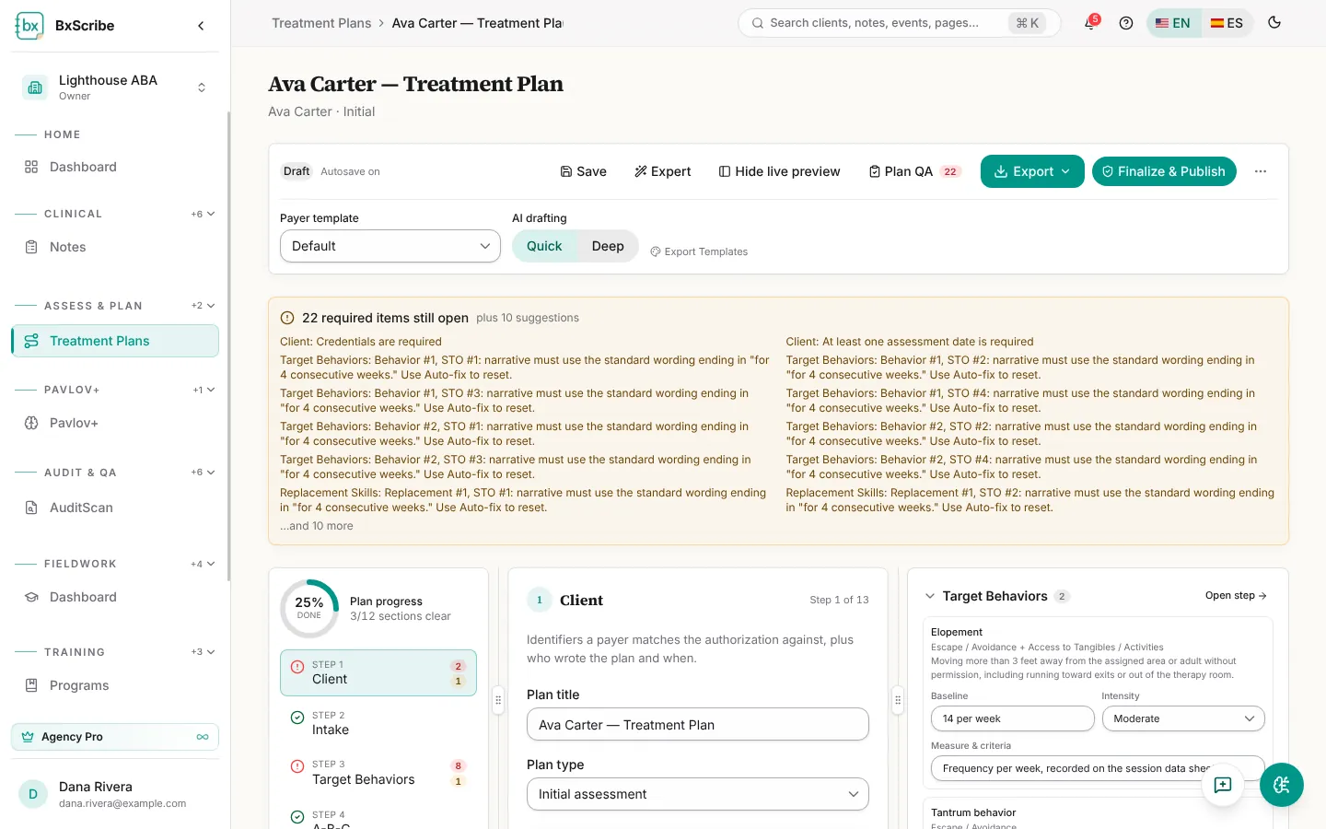This screenshot has width=1326, height=829.
Task: Open the chat feedback floating button
Action: [1223, 785]
